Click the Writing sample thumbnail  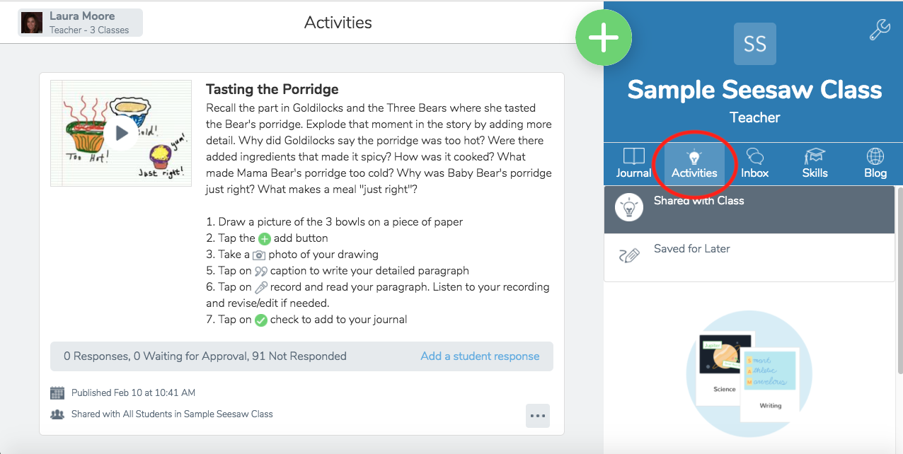click(771, 384)
